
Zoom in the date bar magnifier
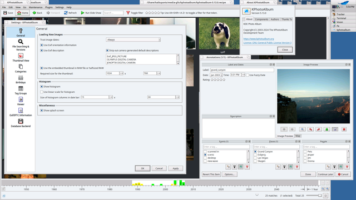coord(323,189)
